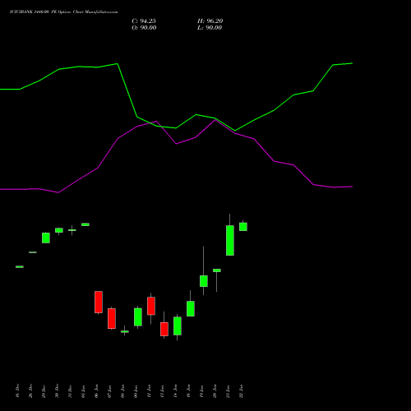Viewport: 411px width, 411px height.
Task: Click the 06 Jan date axis label
Action: [96, 391]
